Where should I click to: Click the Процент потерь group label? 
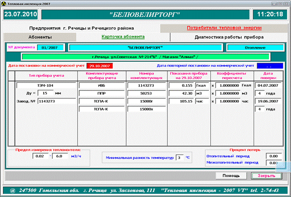tap(245, 150)
